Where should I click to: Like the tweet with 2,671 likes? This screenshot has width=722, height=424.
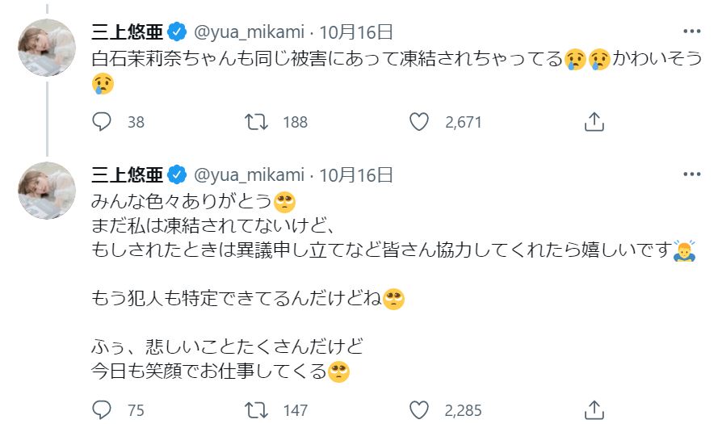tap(418, 122)
